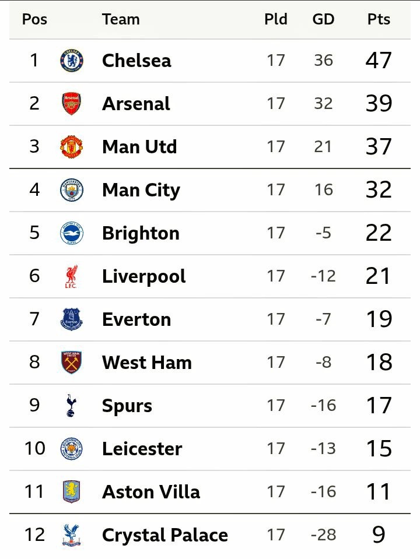Select the GD column header
The height and width of the screenshot is (559, 420).
323,19
